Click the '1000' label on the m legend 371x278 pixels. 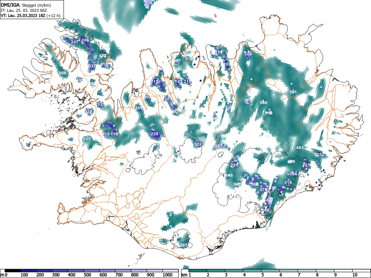168,275
